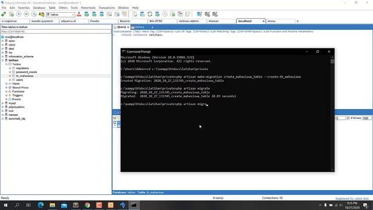Collapse the latihan database node
This screenshot has width=373, height=210.
(2, 61)
